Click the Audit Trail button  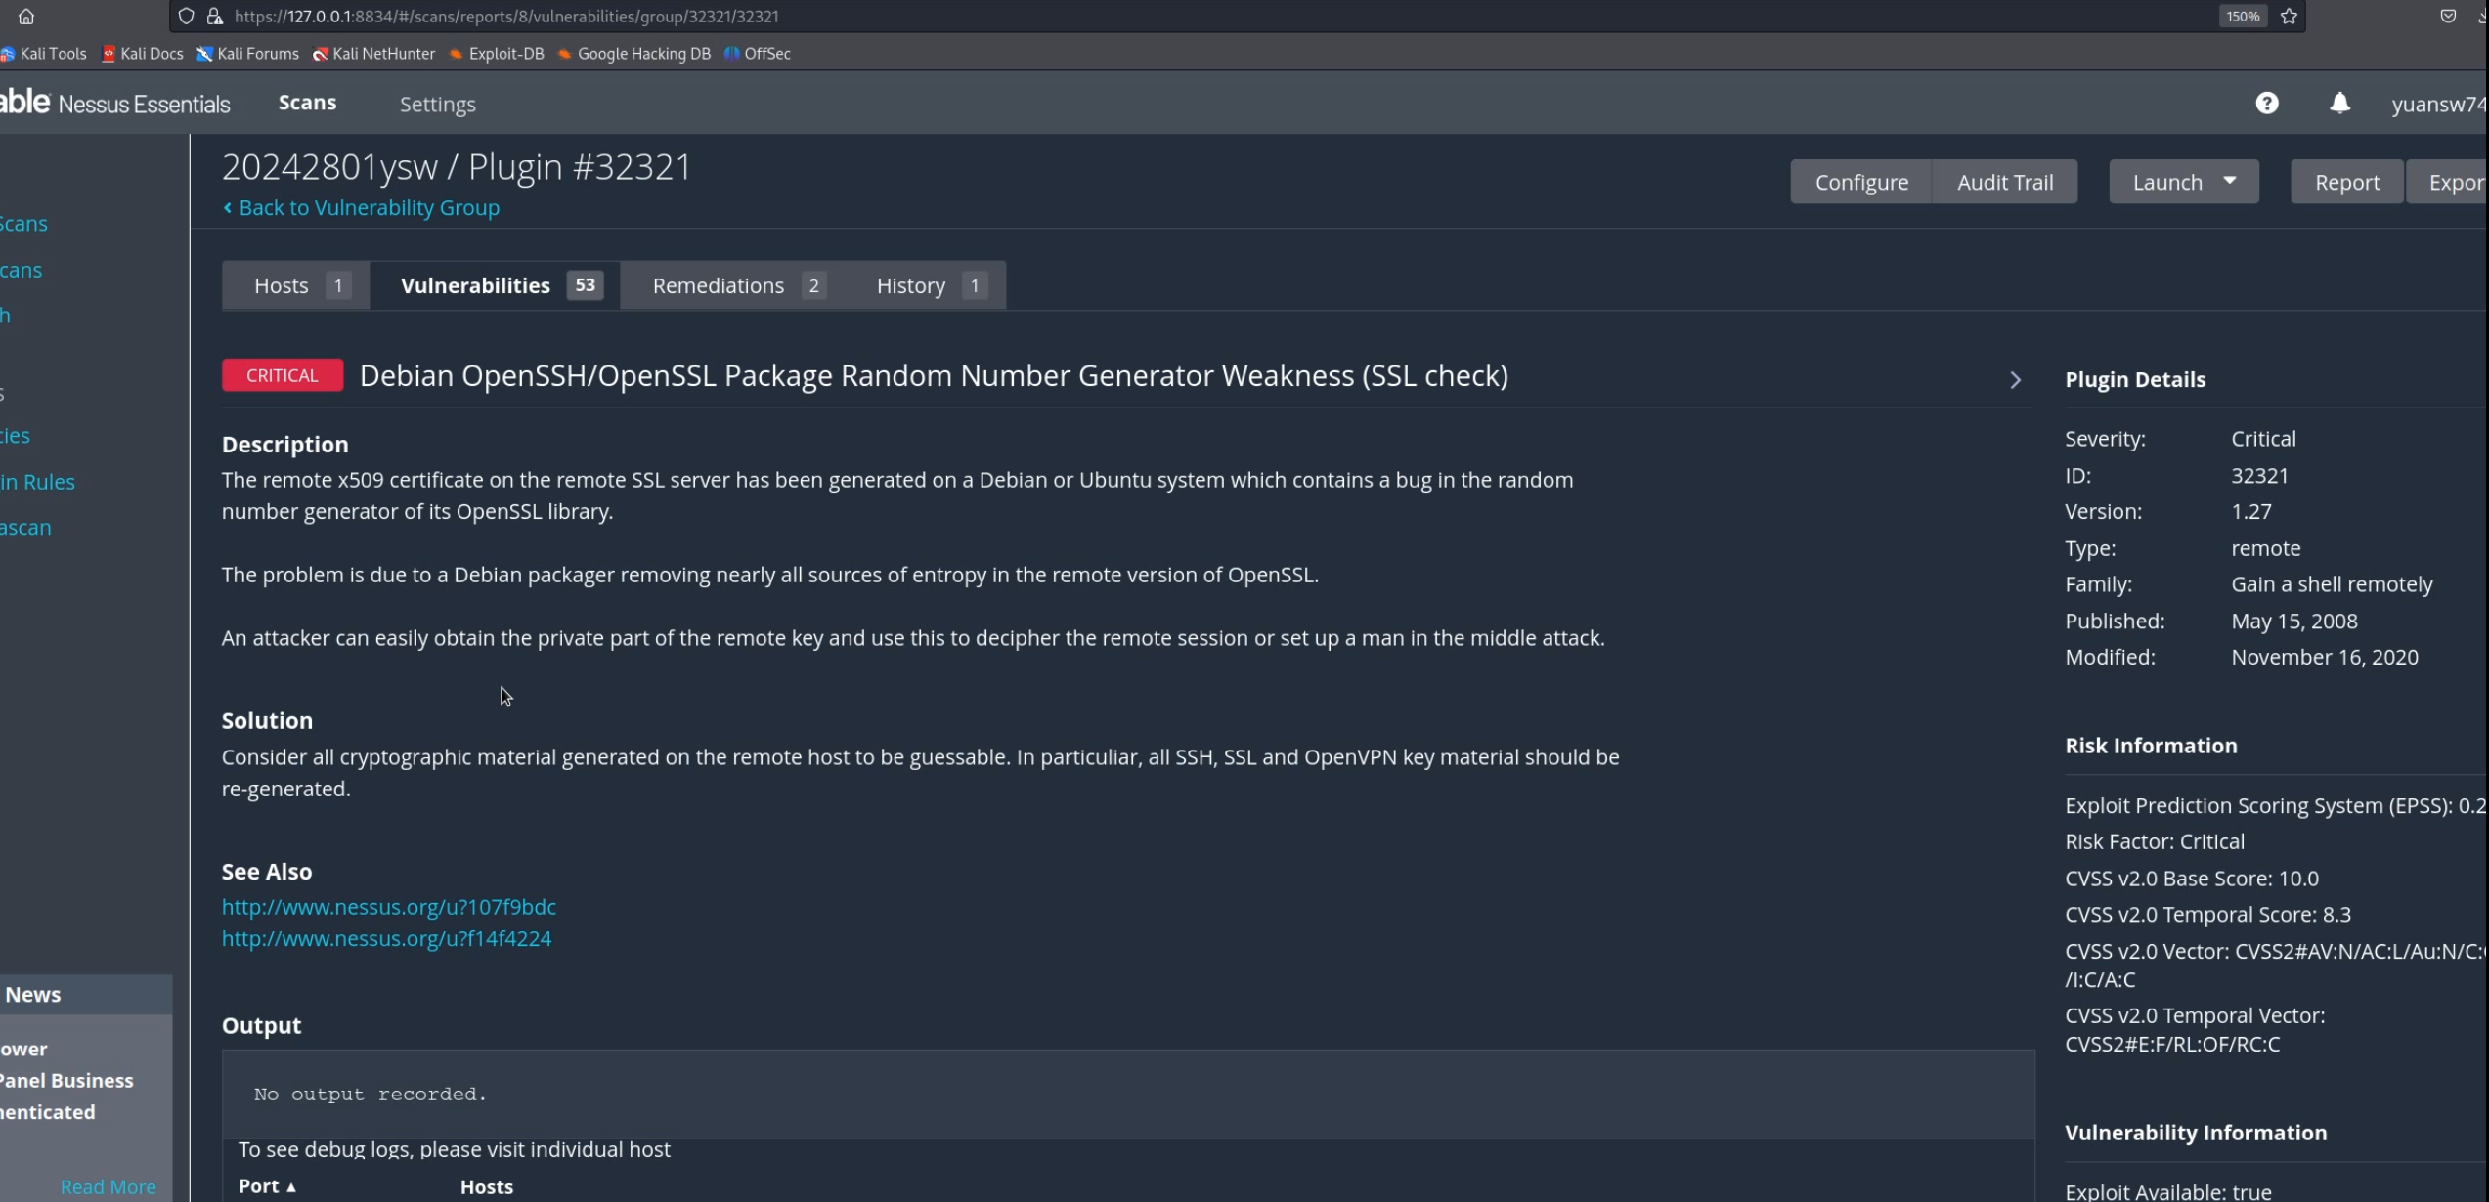[2004, 182]
